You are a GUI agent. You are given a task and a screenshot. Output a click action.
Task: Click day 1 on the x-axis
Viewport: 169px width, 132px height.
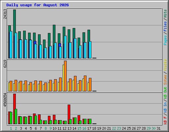pos(11,128)
